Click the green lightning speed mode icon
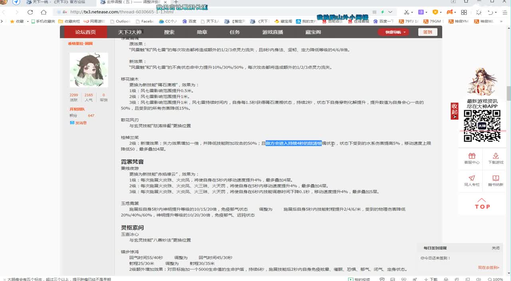Viewport: 511px width, 281px height. [x=382, y=12]
